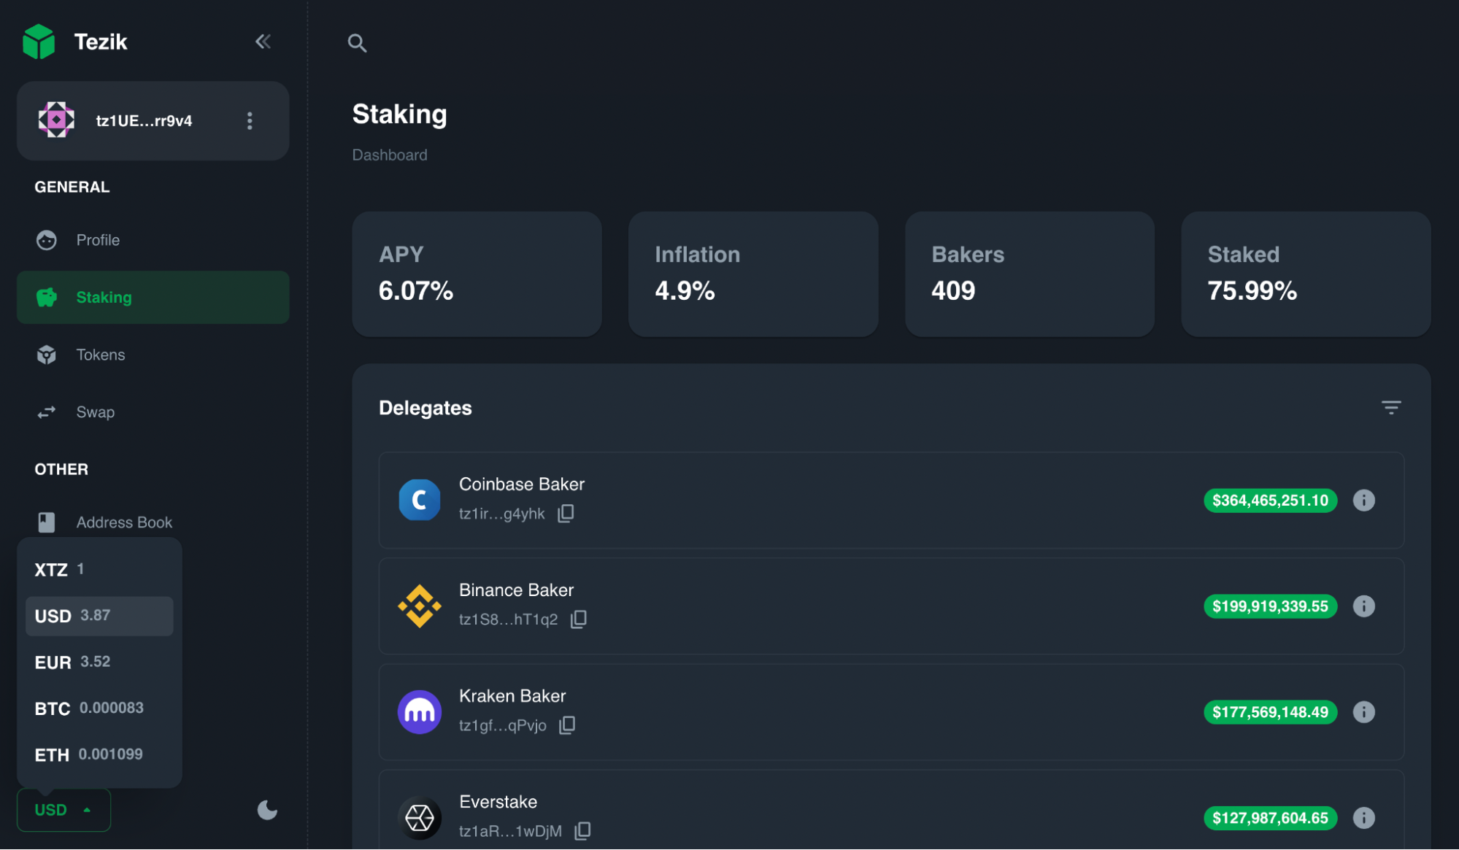Click the Binance Baker staked amount badge
The height and width of the screenshot is (850, 1459).
[1270, 606]
